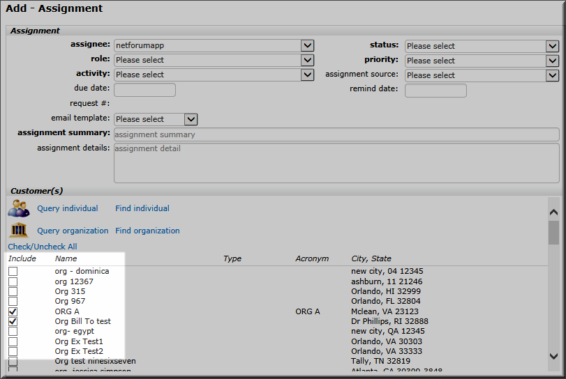Click the Query individual link

coord(67,208)
